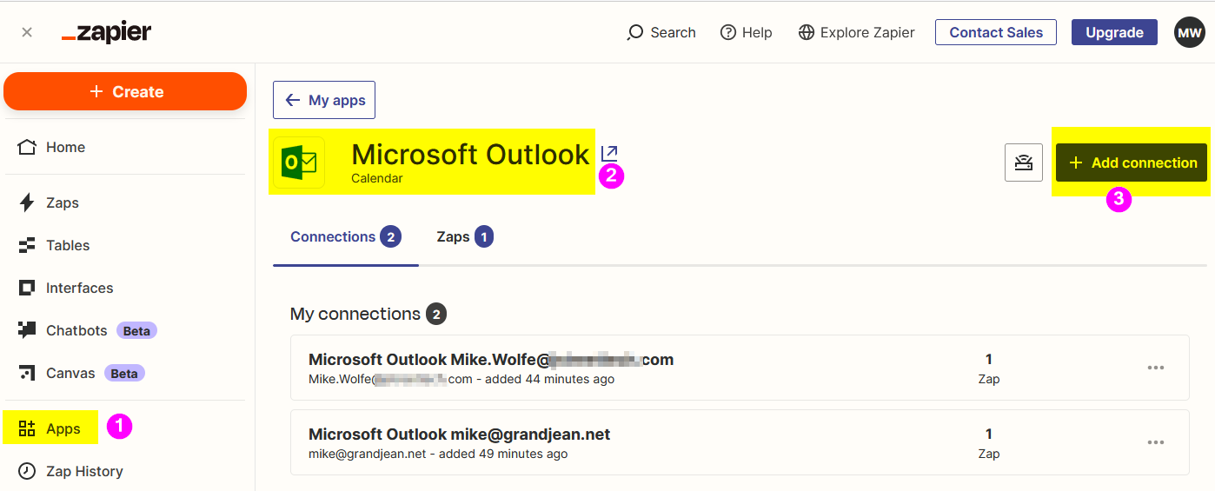Open Chatbots Beta in the sidebar
Screen dimensions: 1215x491
click(88, 330)
